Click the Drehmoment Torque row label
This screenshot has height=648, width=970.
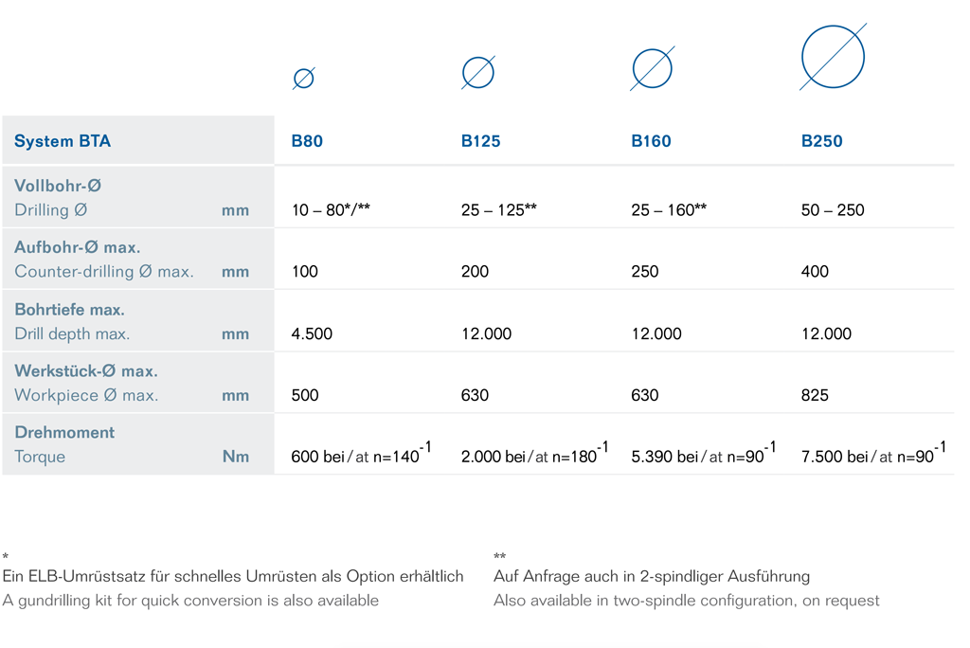pos(138,444)
